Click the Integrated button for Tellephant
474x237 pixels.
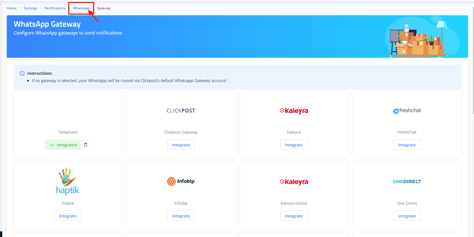(x=63, y=145)
